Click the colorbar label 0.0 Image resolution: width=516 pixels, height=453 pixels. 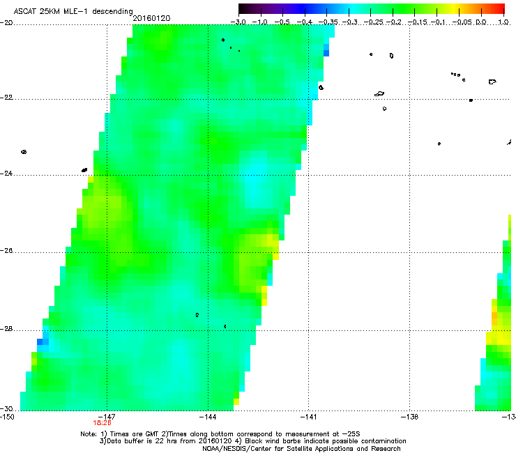pos(481,22)
